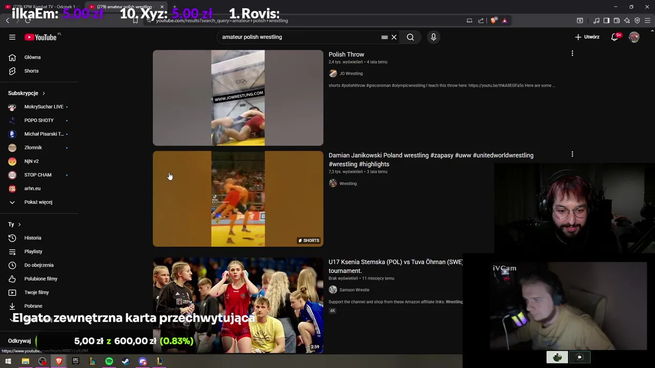
Task: Start voice search with microphone icon
Action: point(433,37)
